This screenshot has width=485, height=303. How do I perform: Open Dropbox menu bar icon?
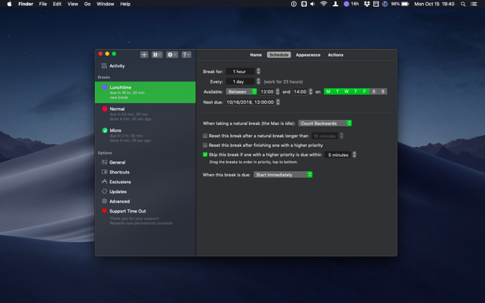[x=367, y=4]
